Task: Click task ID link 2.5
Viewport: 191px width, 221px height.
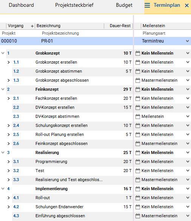Action: 16,134
